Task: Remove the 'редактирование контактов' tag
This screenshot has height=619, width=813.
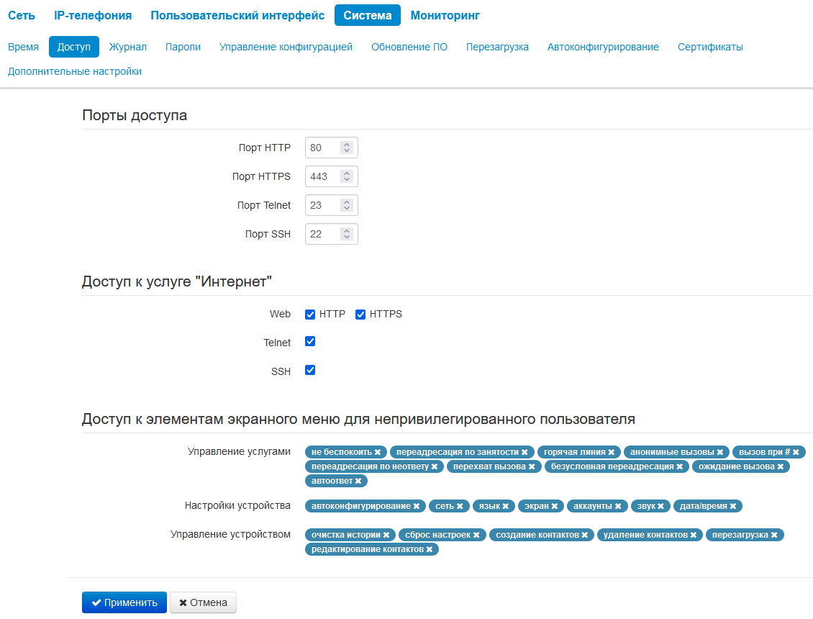Action: tap(430, 549)
